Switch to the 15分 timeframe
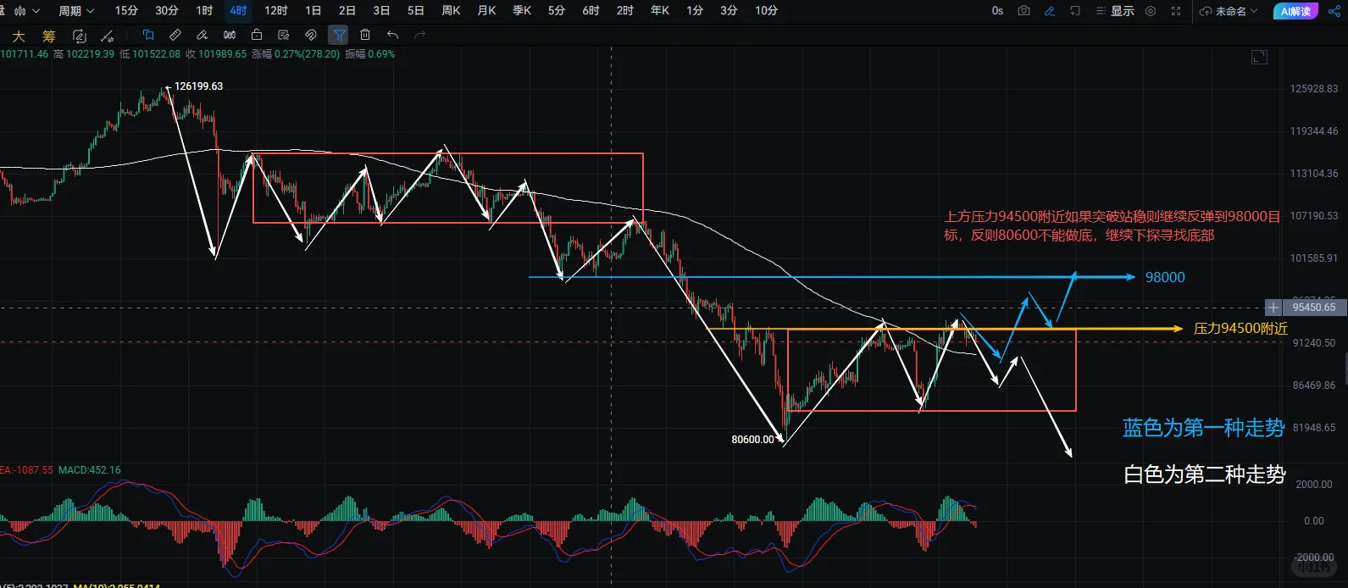 126,11
